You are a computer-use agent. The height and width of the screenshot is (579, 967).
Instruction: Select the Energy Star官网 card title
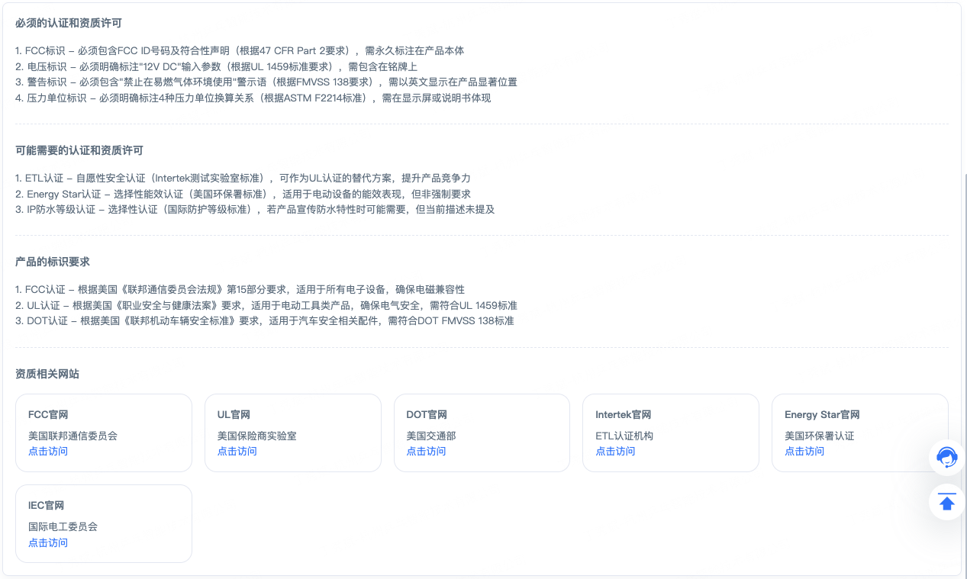pos(822,415)
